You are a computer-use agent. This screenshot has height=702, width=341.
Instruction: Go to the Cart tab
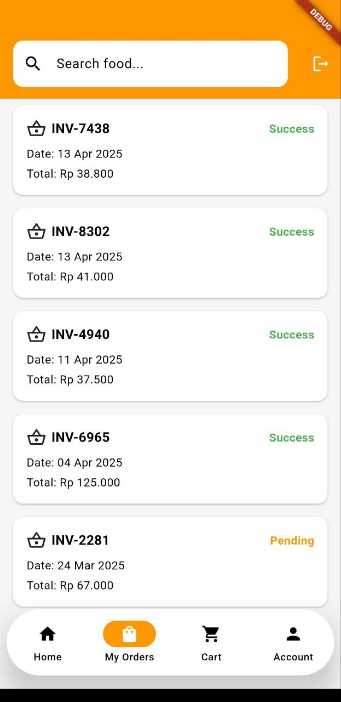click(x=211, y=643)
